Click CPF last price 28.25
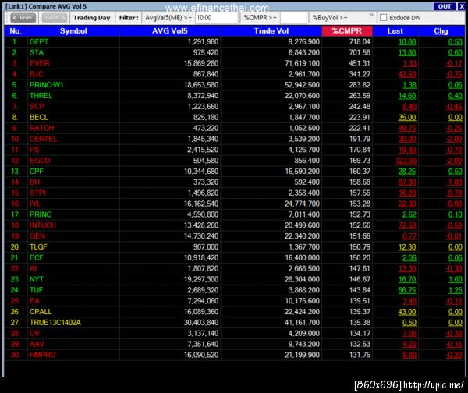This screenshot has width=468, height=393. pyautogui.click(x=407, y=172)
